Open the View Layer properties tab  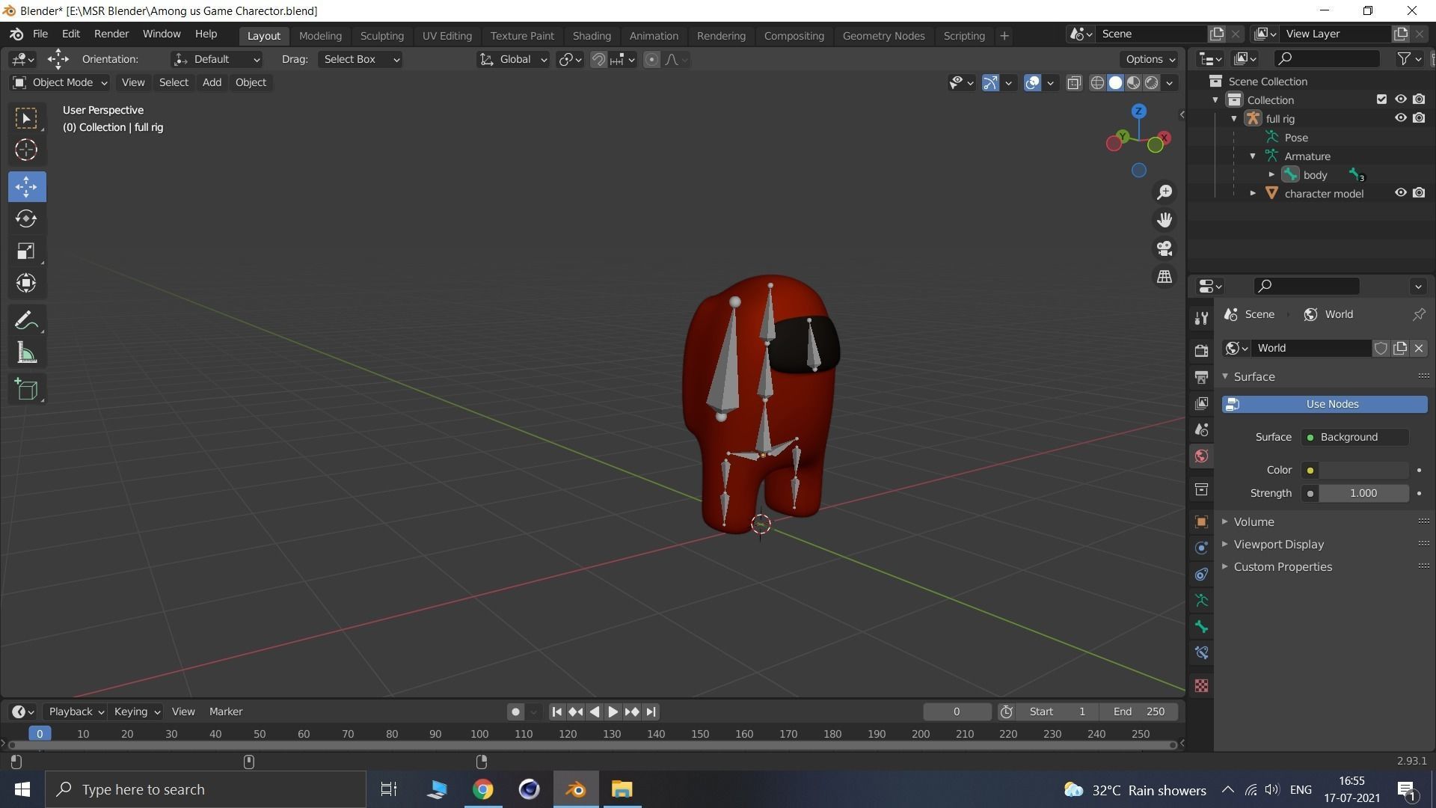tap(1201, 403)
